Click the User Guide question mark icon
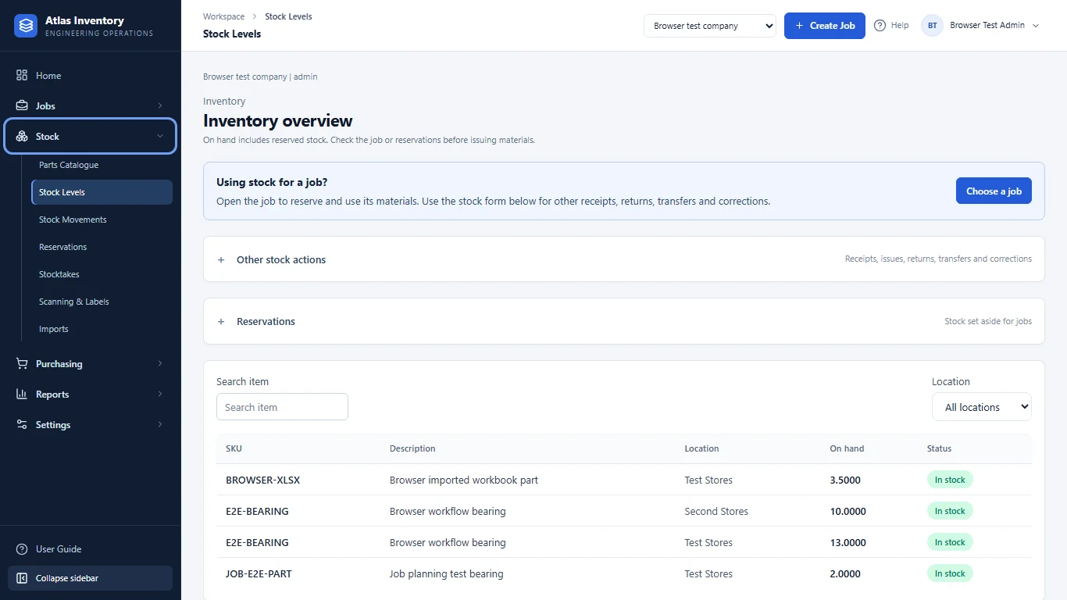Screen dimensions: 1067x600 pyautogui.click(x=22, y=549)
